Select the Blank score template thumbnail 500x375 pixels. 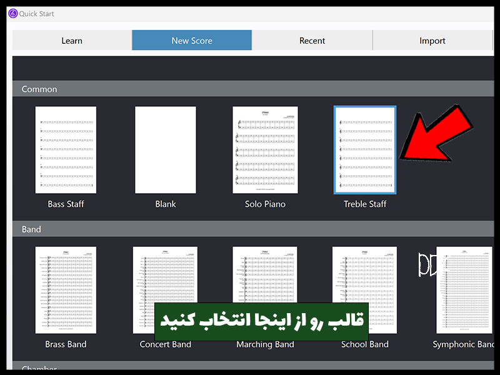click(166, 149)
